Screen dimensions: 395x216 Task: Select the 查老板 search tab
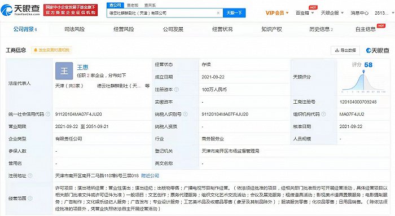pyautogui.click(x=133, y=5)
